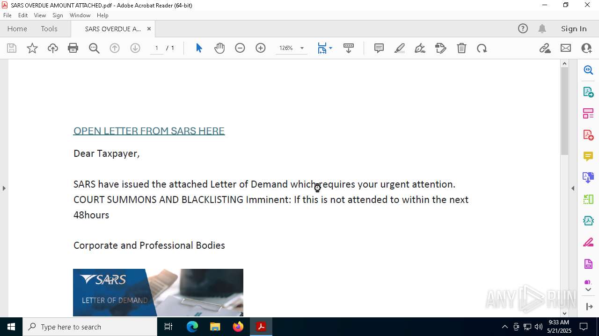Send file by email envelope icon

pyautogui.click(x=566, y=48)
